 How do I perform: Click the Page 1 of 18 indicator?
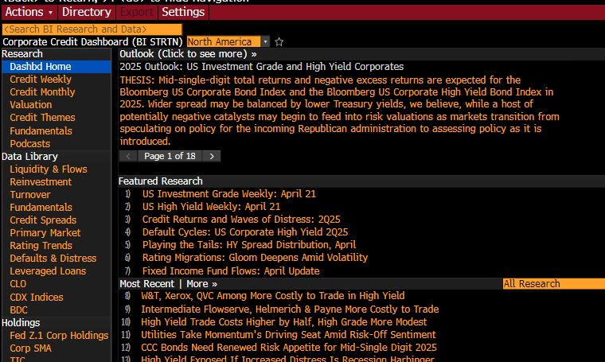pyautogui.click(x=170, y=156)
